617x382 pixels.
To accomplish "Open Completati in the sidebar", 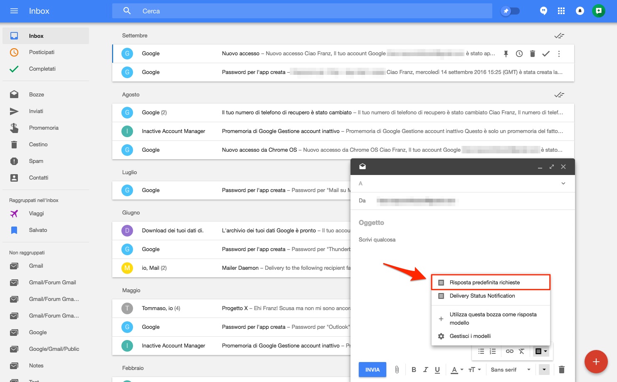I will click(x=46, y=69).
